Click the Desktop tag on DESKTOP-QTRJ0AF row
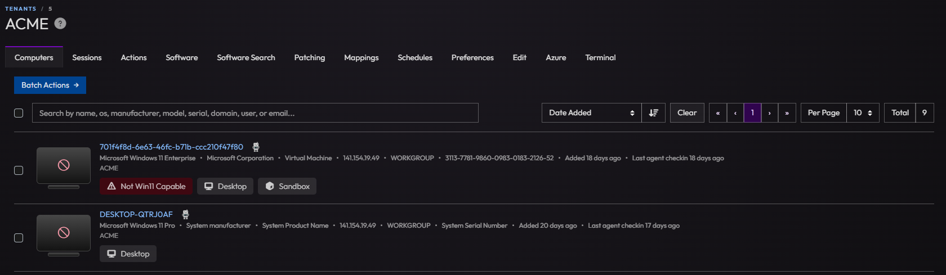Screen dimensions: 946x275 [128, 254]
